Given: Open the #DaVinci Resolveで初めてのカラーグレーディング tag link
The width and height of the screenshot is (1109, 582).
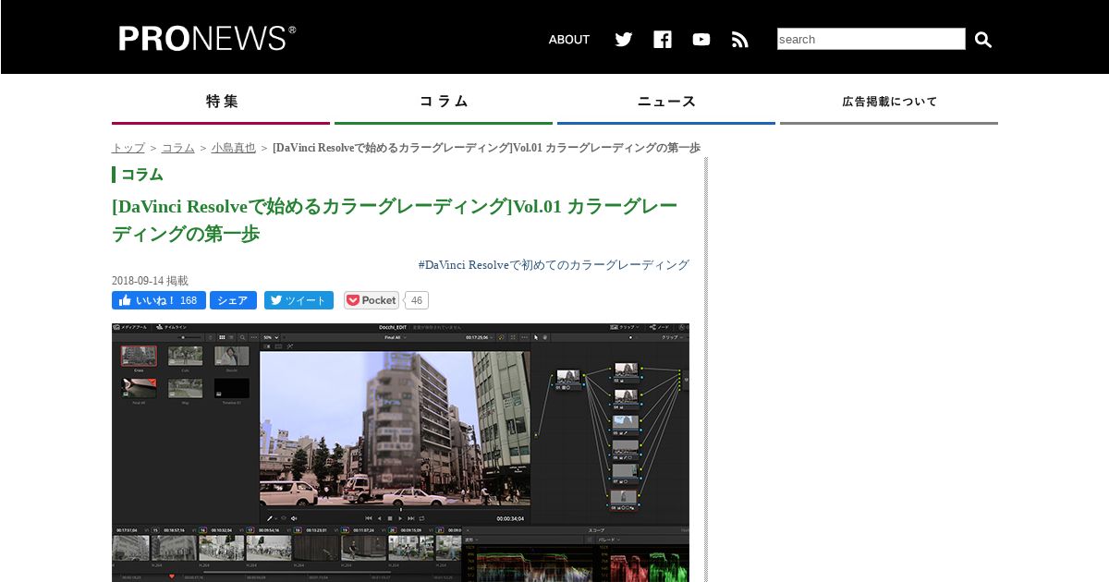Looking at the screenshot, I should 554,265.
